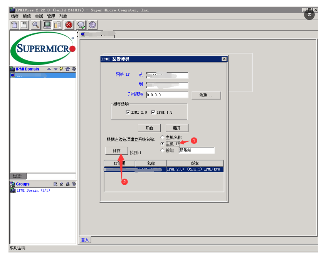Image resolution: width=336 pixels, height=257 pixels.
Task: Open the 档案 menu
Action: [x=15, y=16]
